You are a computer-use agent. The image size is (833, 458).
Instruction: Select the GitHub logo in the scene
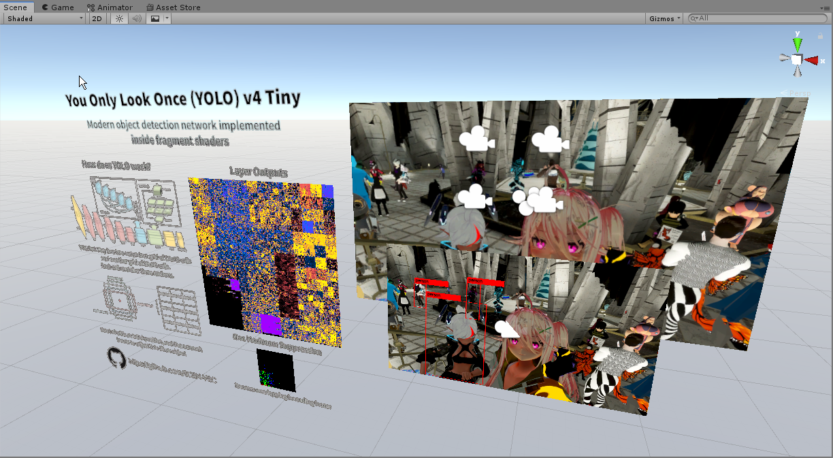(x=116, y=358)
